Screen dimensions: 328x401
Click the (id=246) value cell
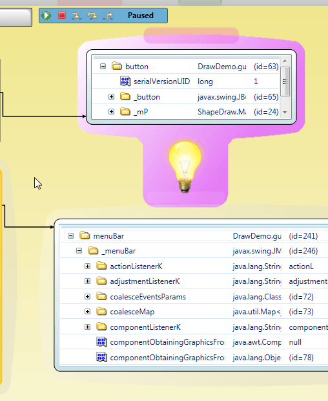click(x=303, y=251)
